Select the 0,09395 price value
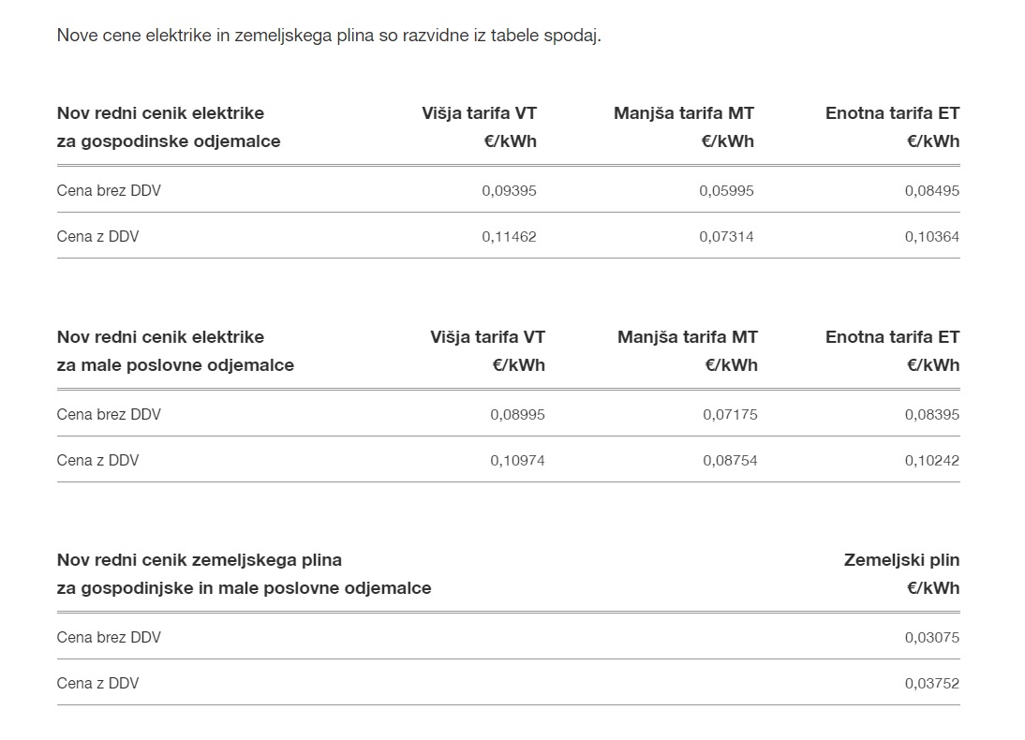Viewport: 1025px width, 740px height. 509,190
